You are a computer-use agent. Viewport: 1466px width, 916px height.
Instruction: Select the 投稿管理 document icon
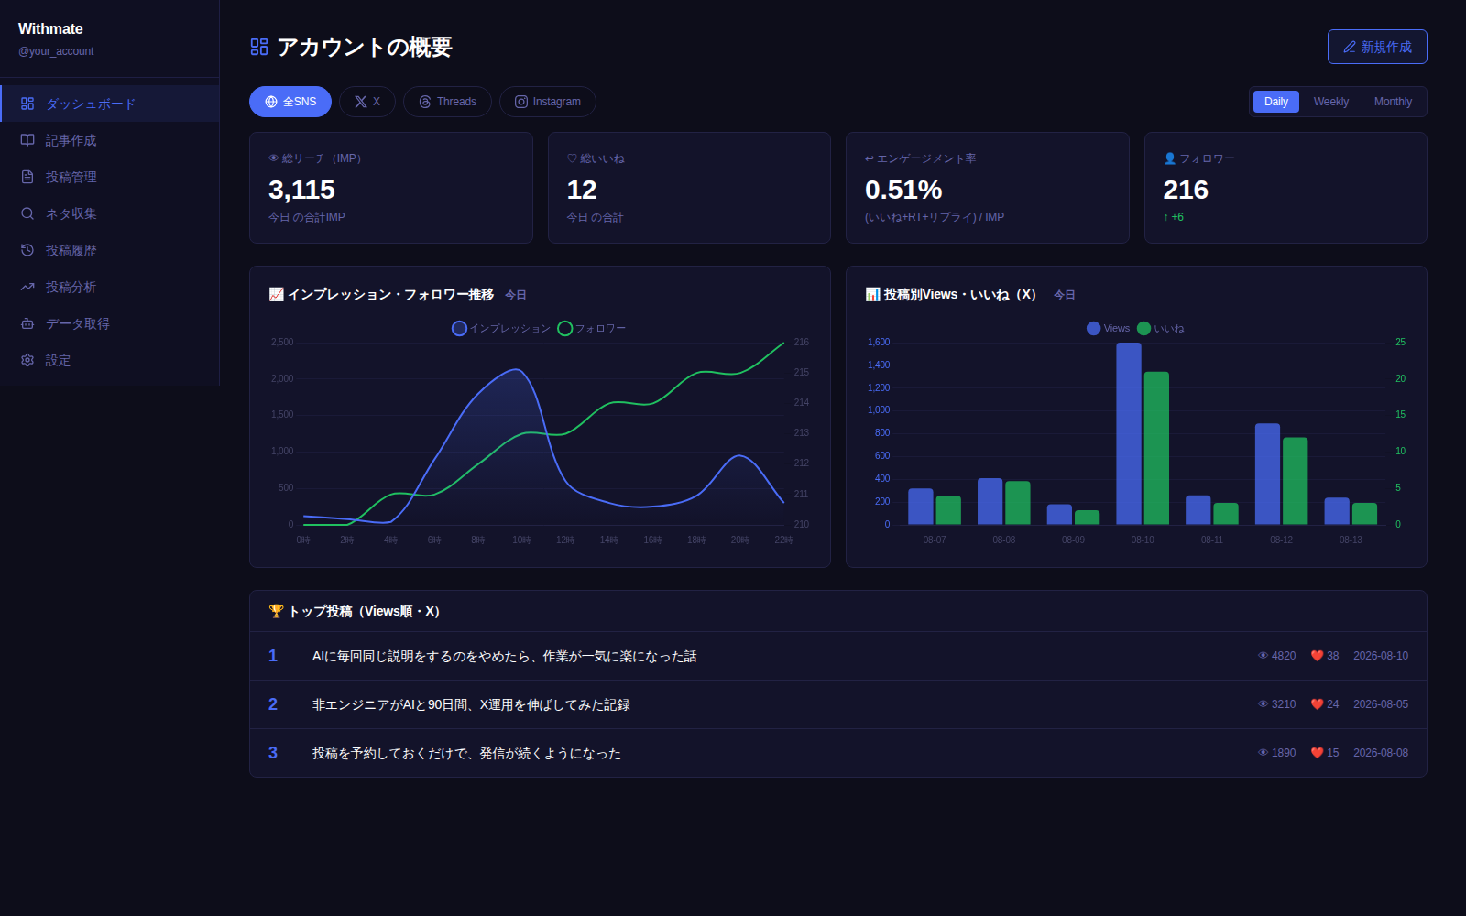coord(27,177)
